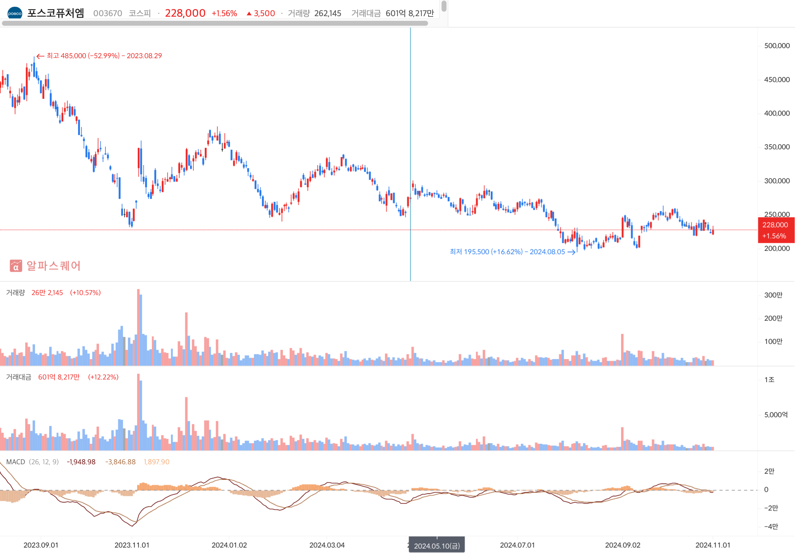Click the 2024.11.01 date axis label
The height and width of the screenshot is (553, 795).
click(713, 545)
